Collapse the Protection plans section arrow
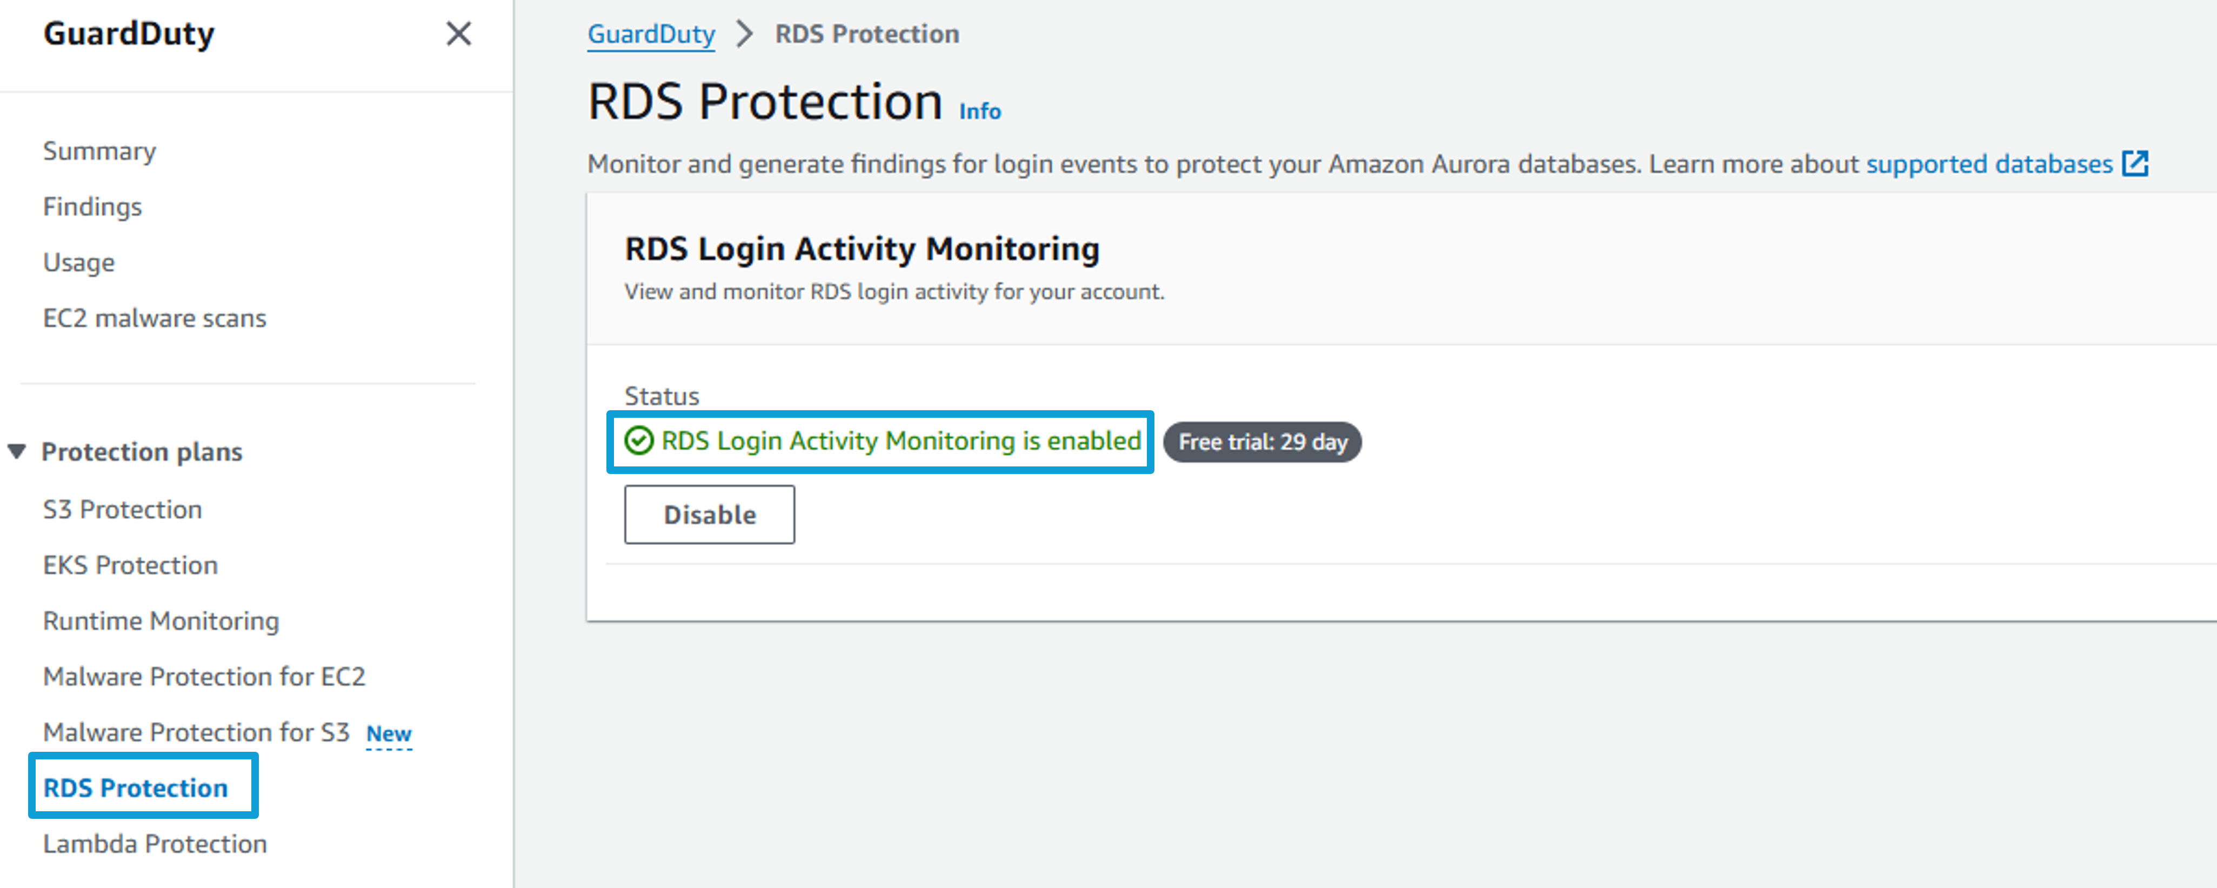 [17, 452]
